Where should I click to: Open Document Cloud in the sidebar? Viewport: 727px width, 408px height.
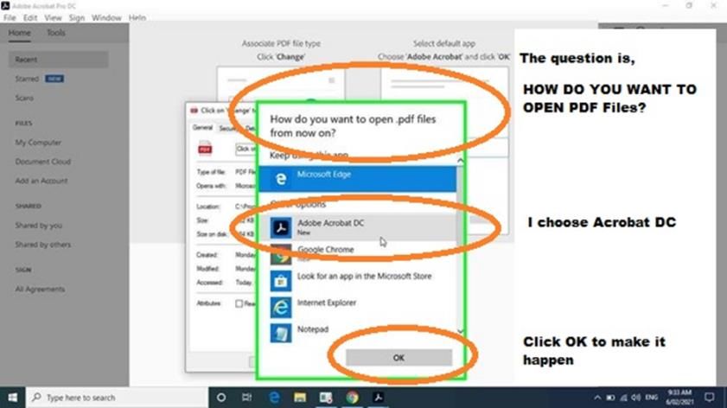[42, 162]
